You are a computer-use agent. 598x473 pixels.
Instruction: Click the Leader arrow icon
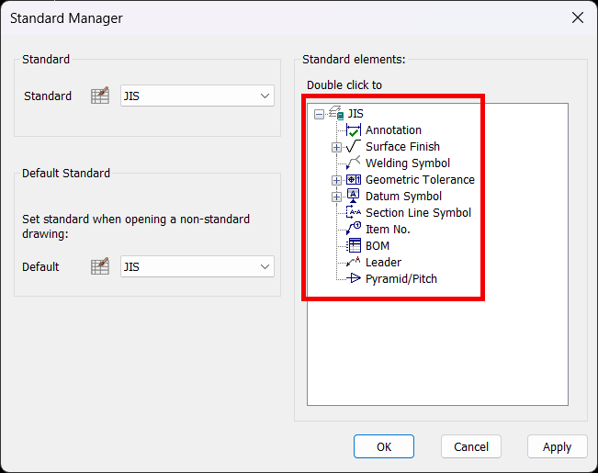[x=353, y=262]
